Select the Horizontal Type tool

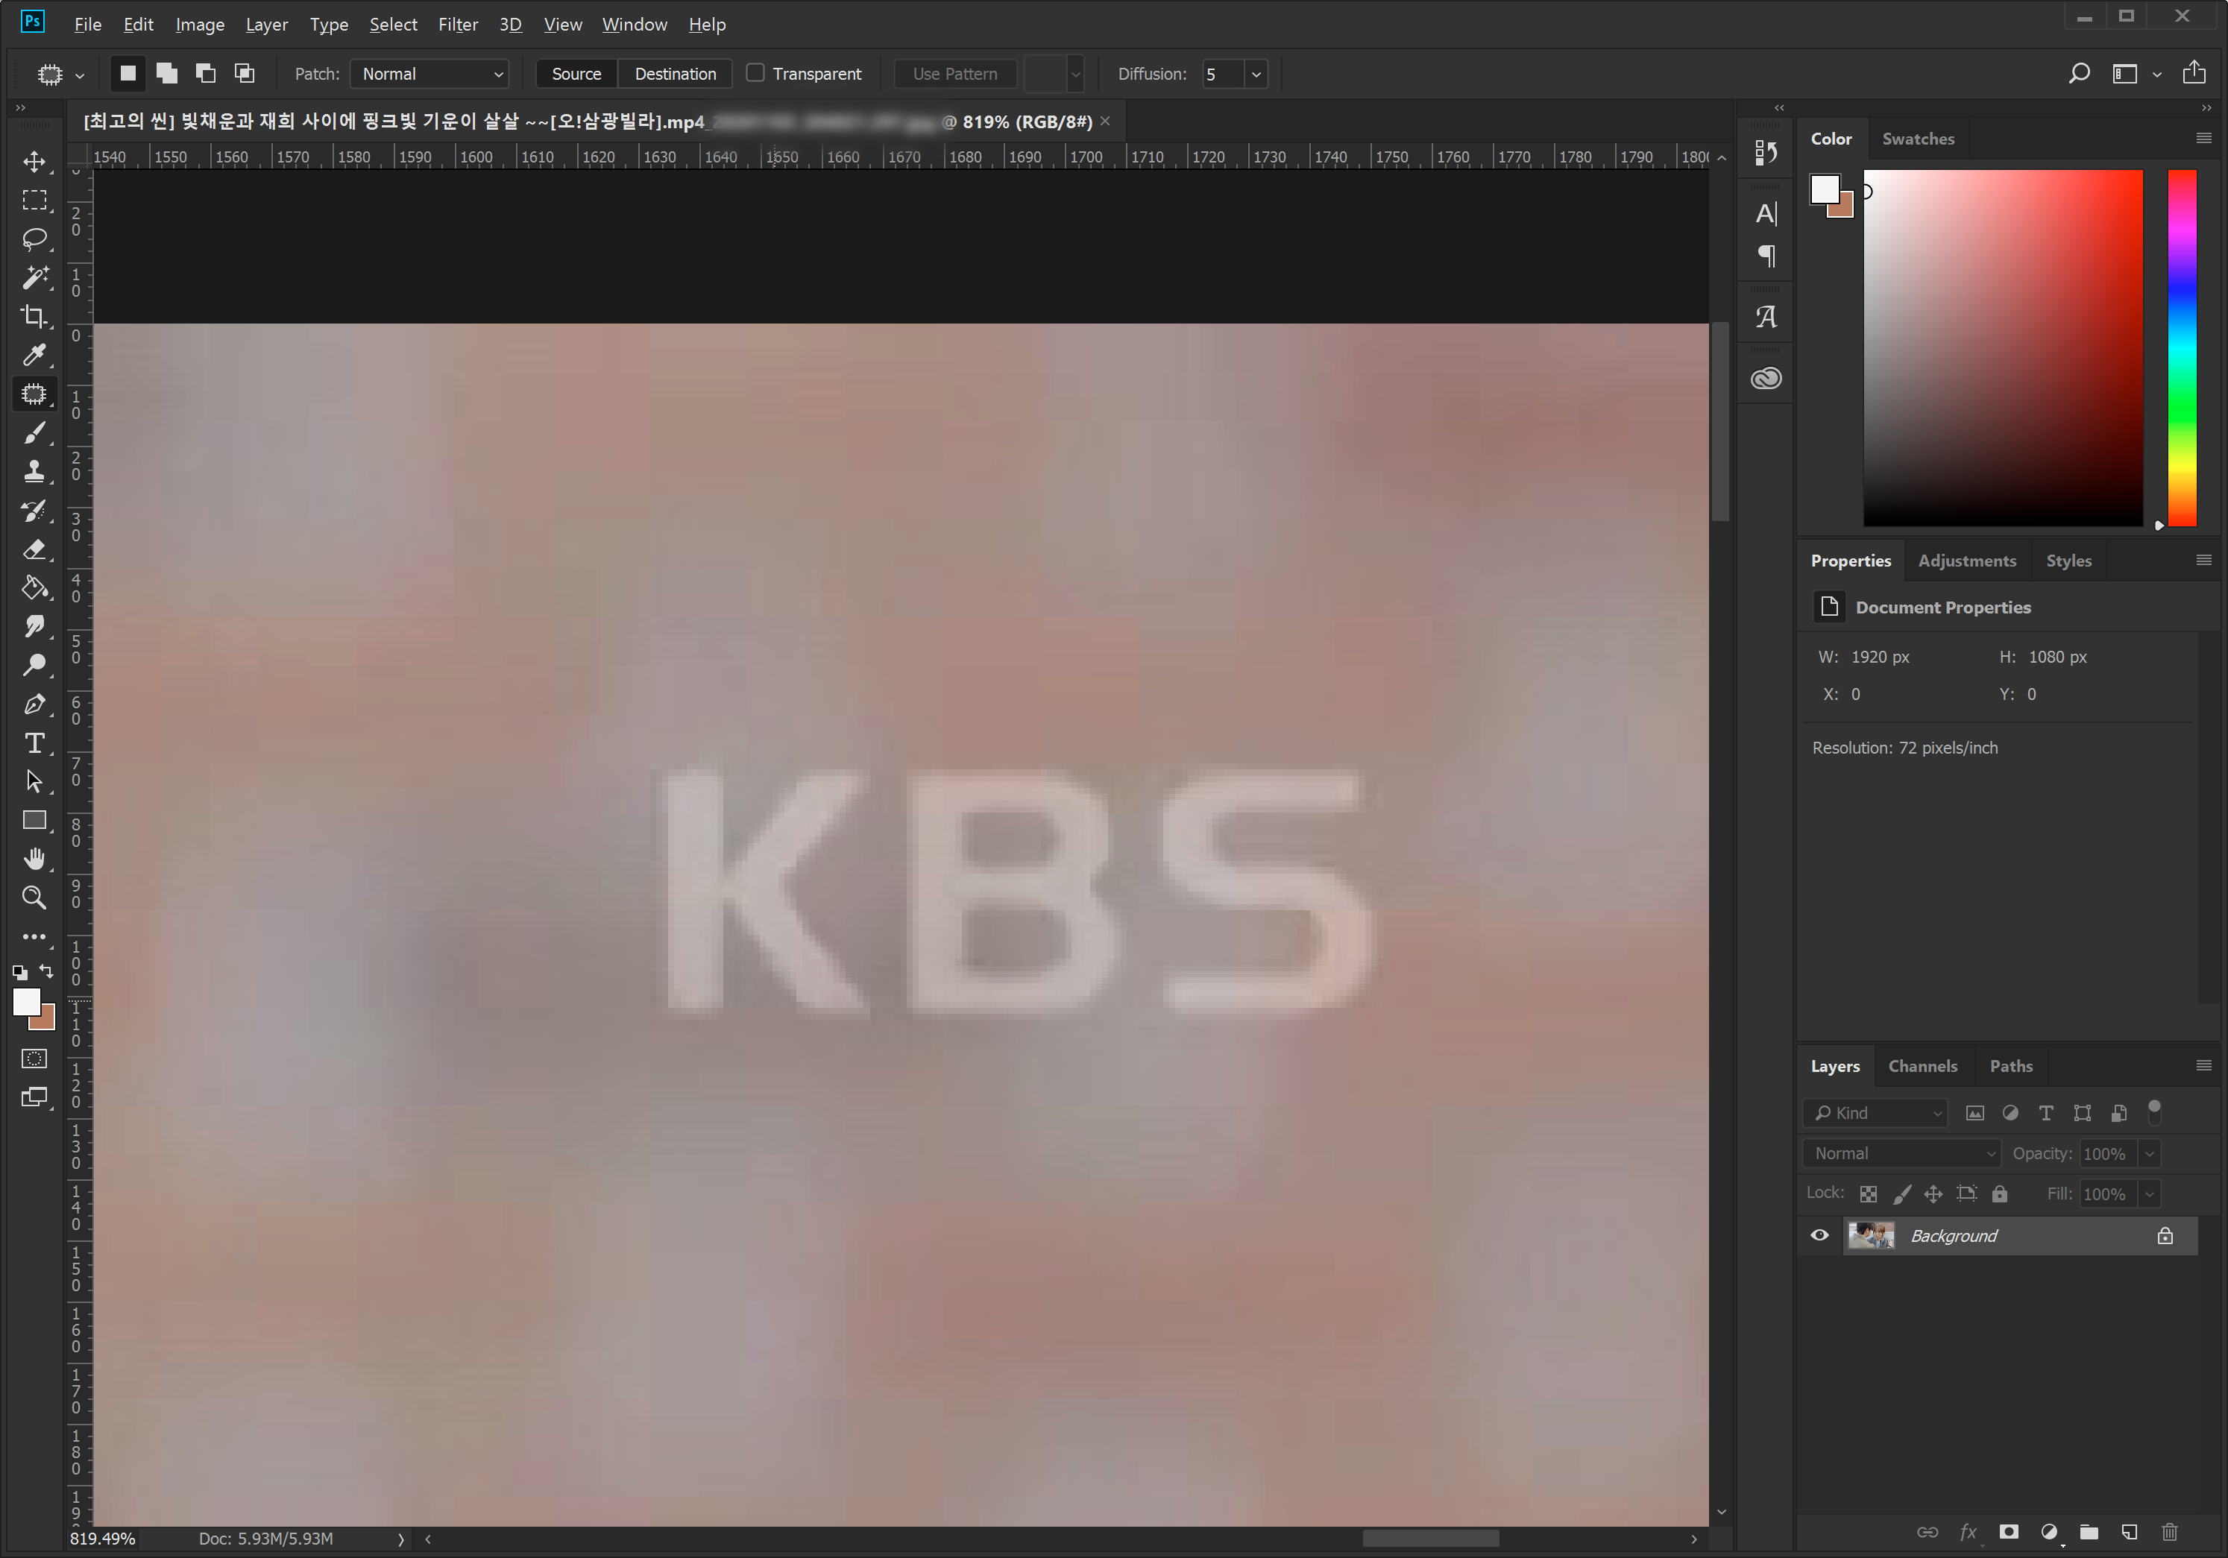(35, 743)
